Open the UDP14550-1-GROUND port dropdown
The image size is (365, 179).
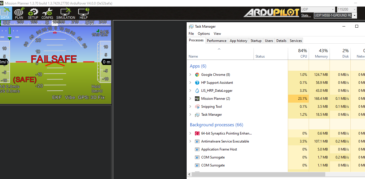[354, 15]
